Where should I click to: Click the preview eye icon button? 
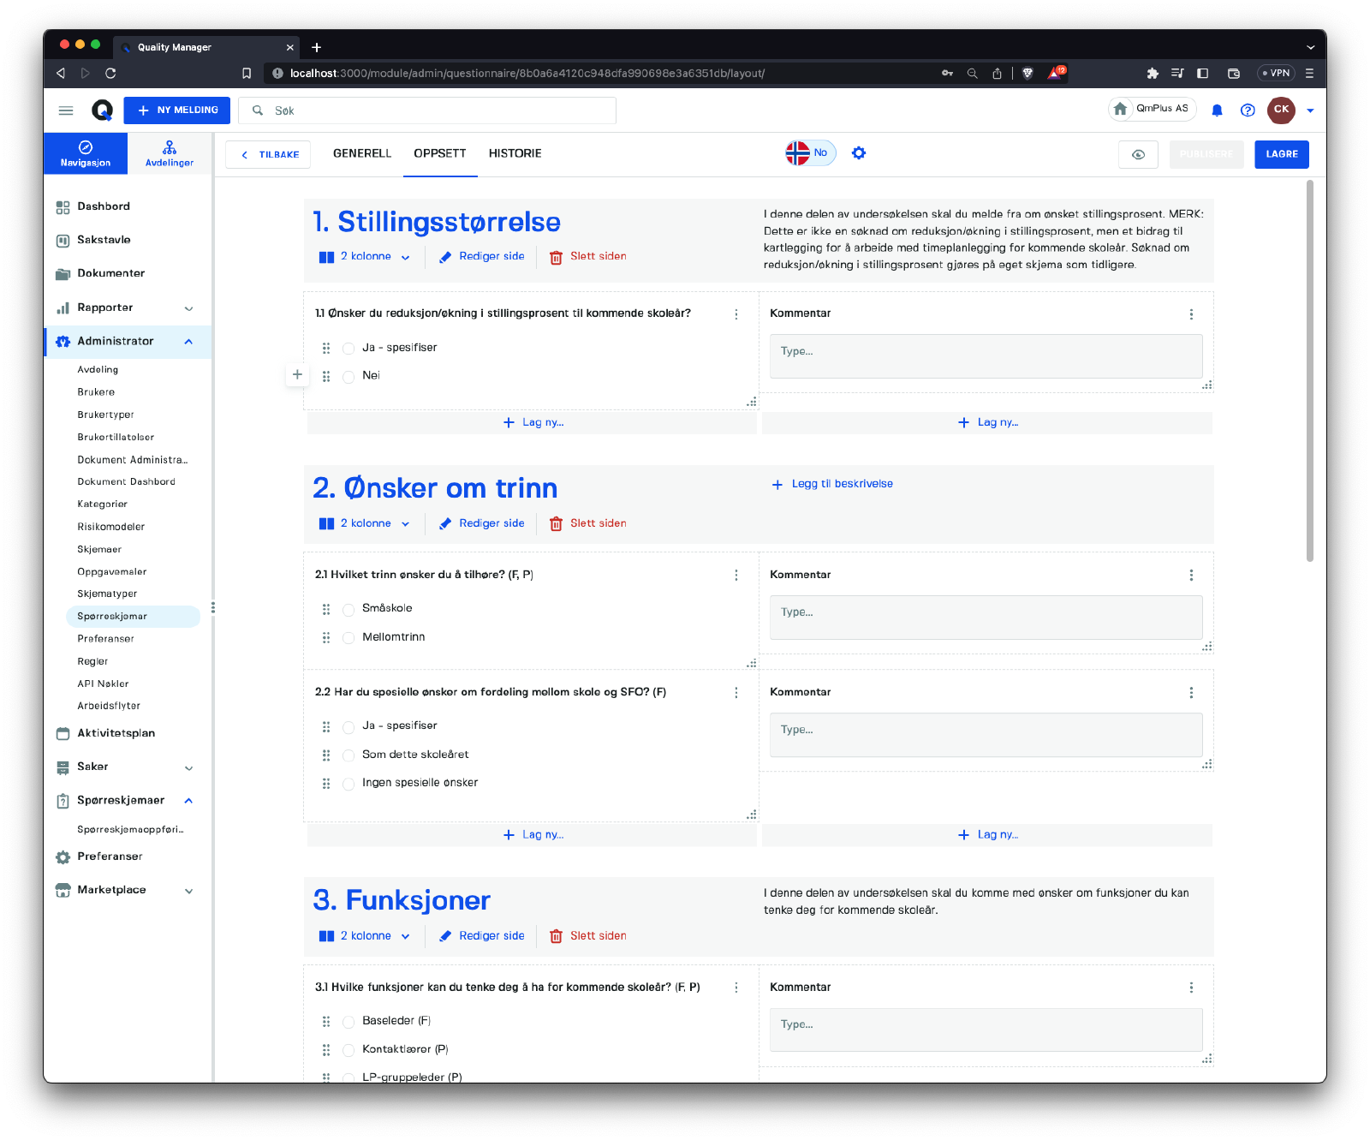tap(1138, 155)
